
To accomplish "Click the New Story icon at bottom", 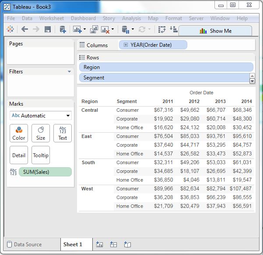I will pyautogui.click(x=127, y=245).
